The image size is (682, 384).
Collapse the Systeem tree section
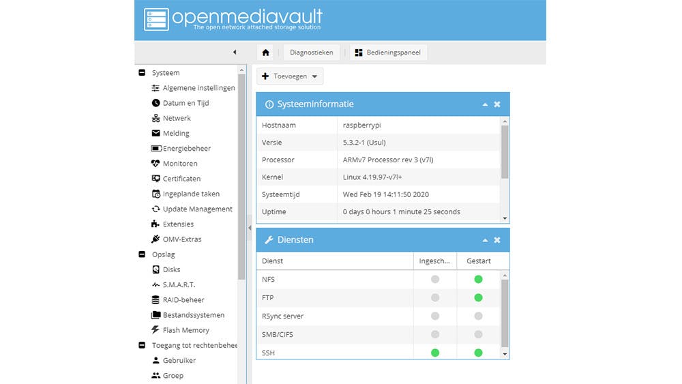coord(142,72)
